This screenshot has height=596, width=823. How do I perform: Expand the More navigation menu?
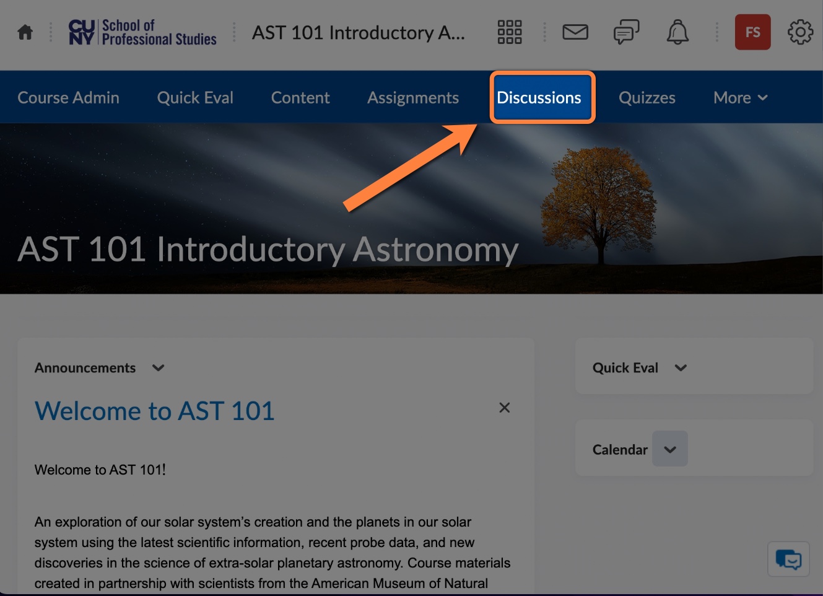tap(739, 97)
